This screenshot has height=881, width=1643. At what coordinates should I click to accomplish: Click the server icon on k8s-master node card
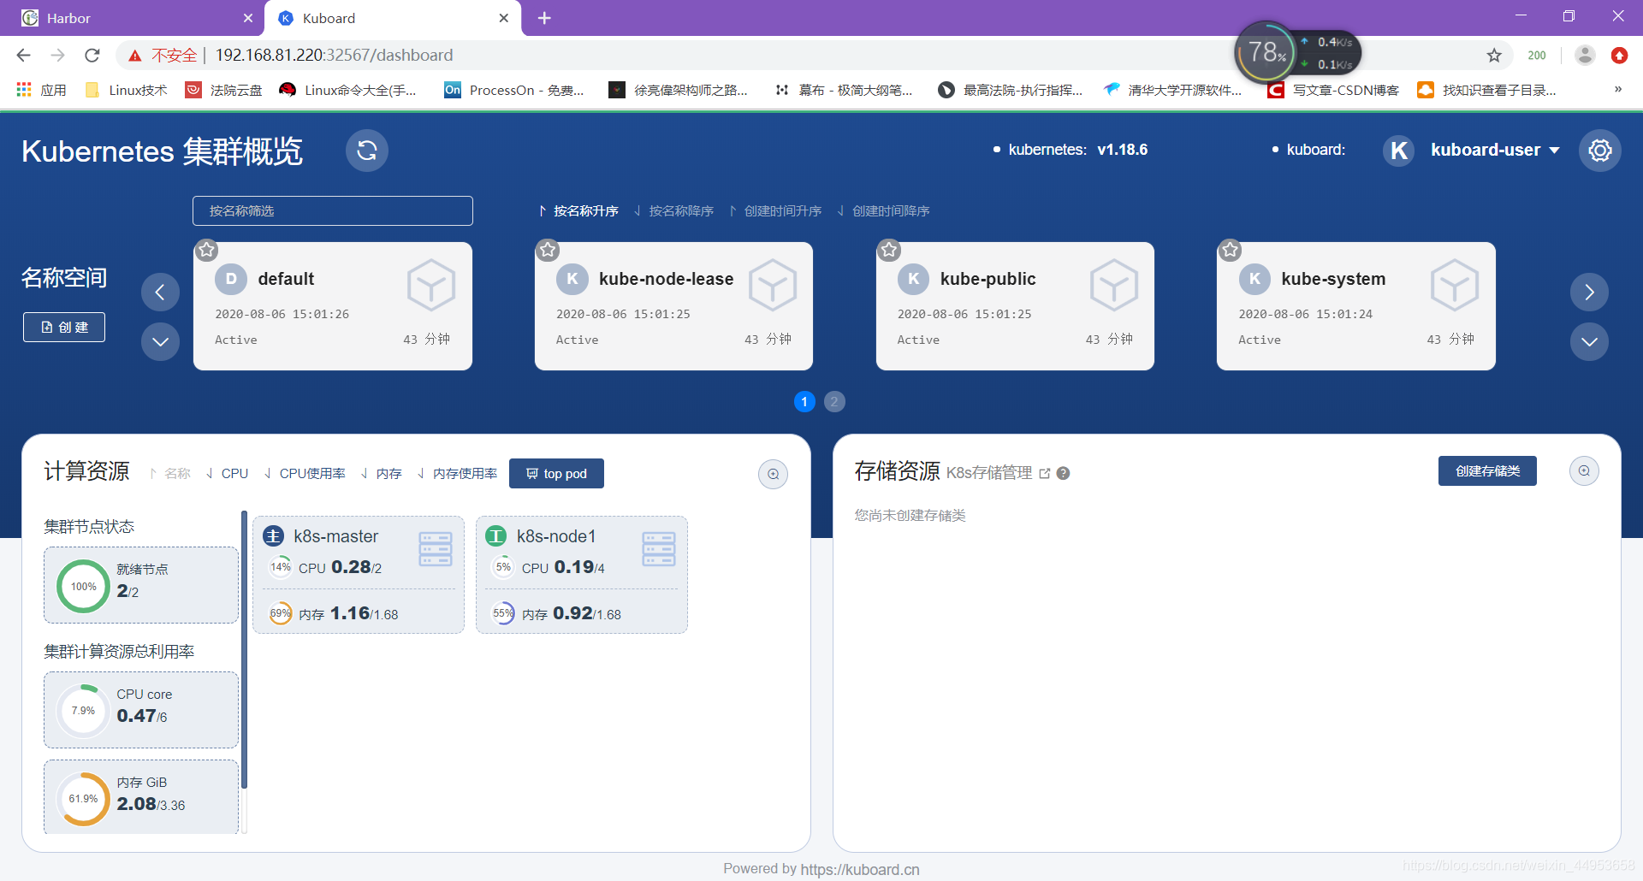(x=436, y=548)
